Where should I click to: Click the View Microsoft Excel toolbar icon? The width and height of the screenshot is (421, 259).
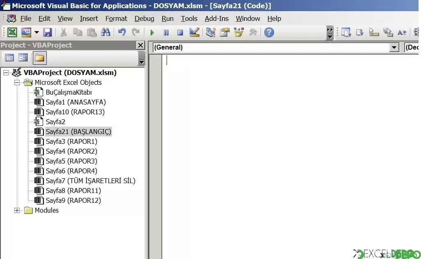point(12,32)
